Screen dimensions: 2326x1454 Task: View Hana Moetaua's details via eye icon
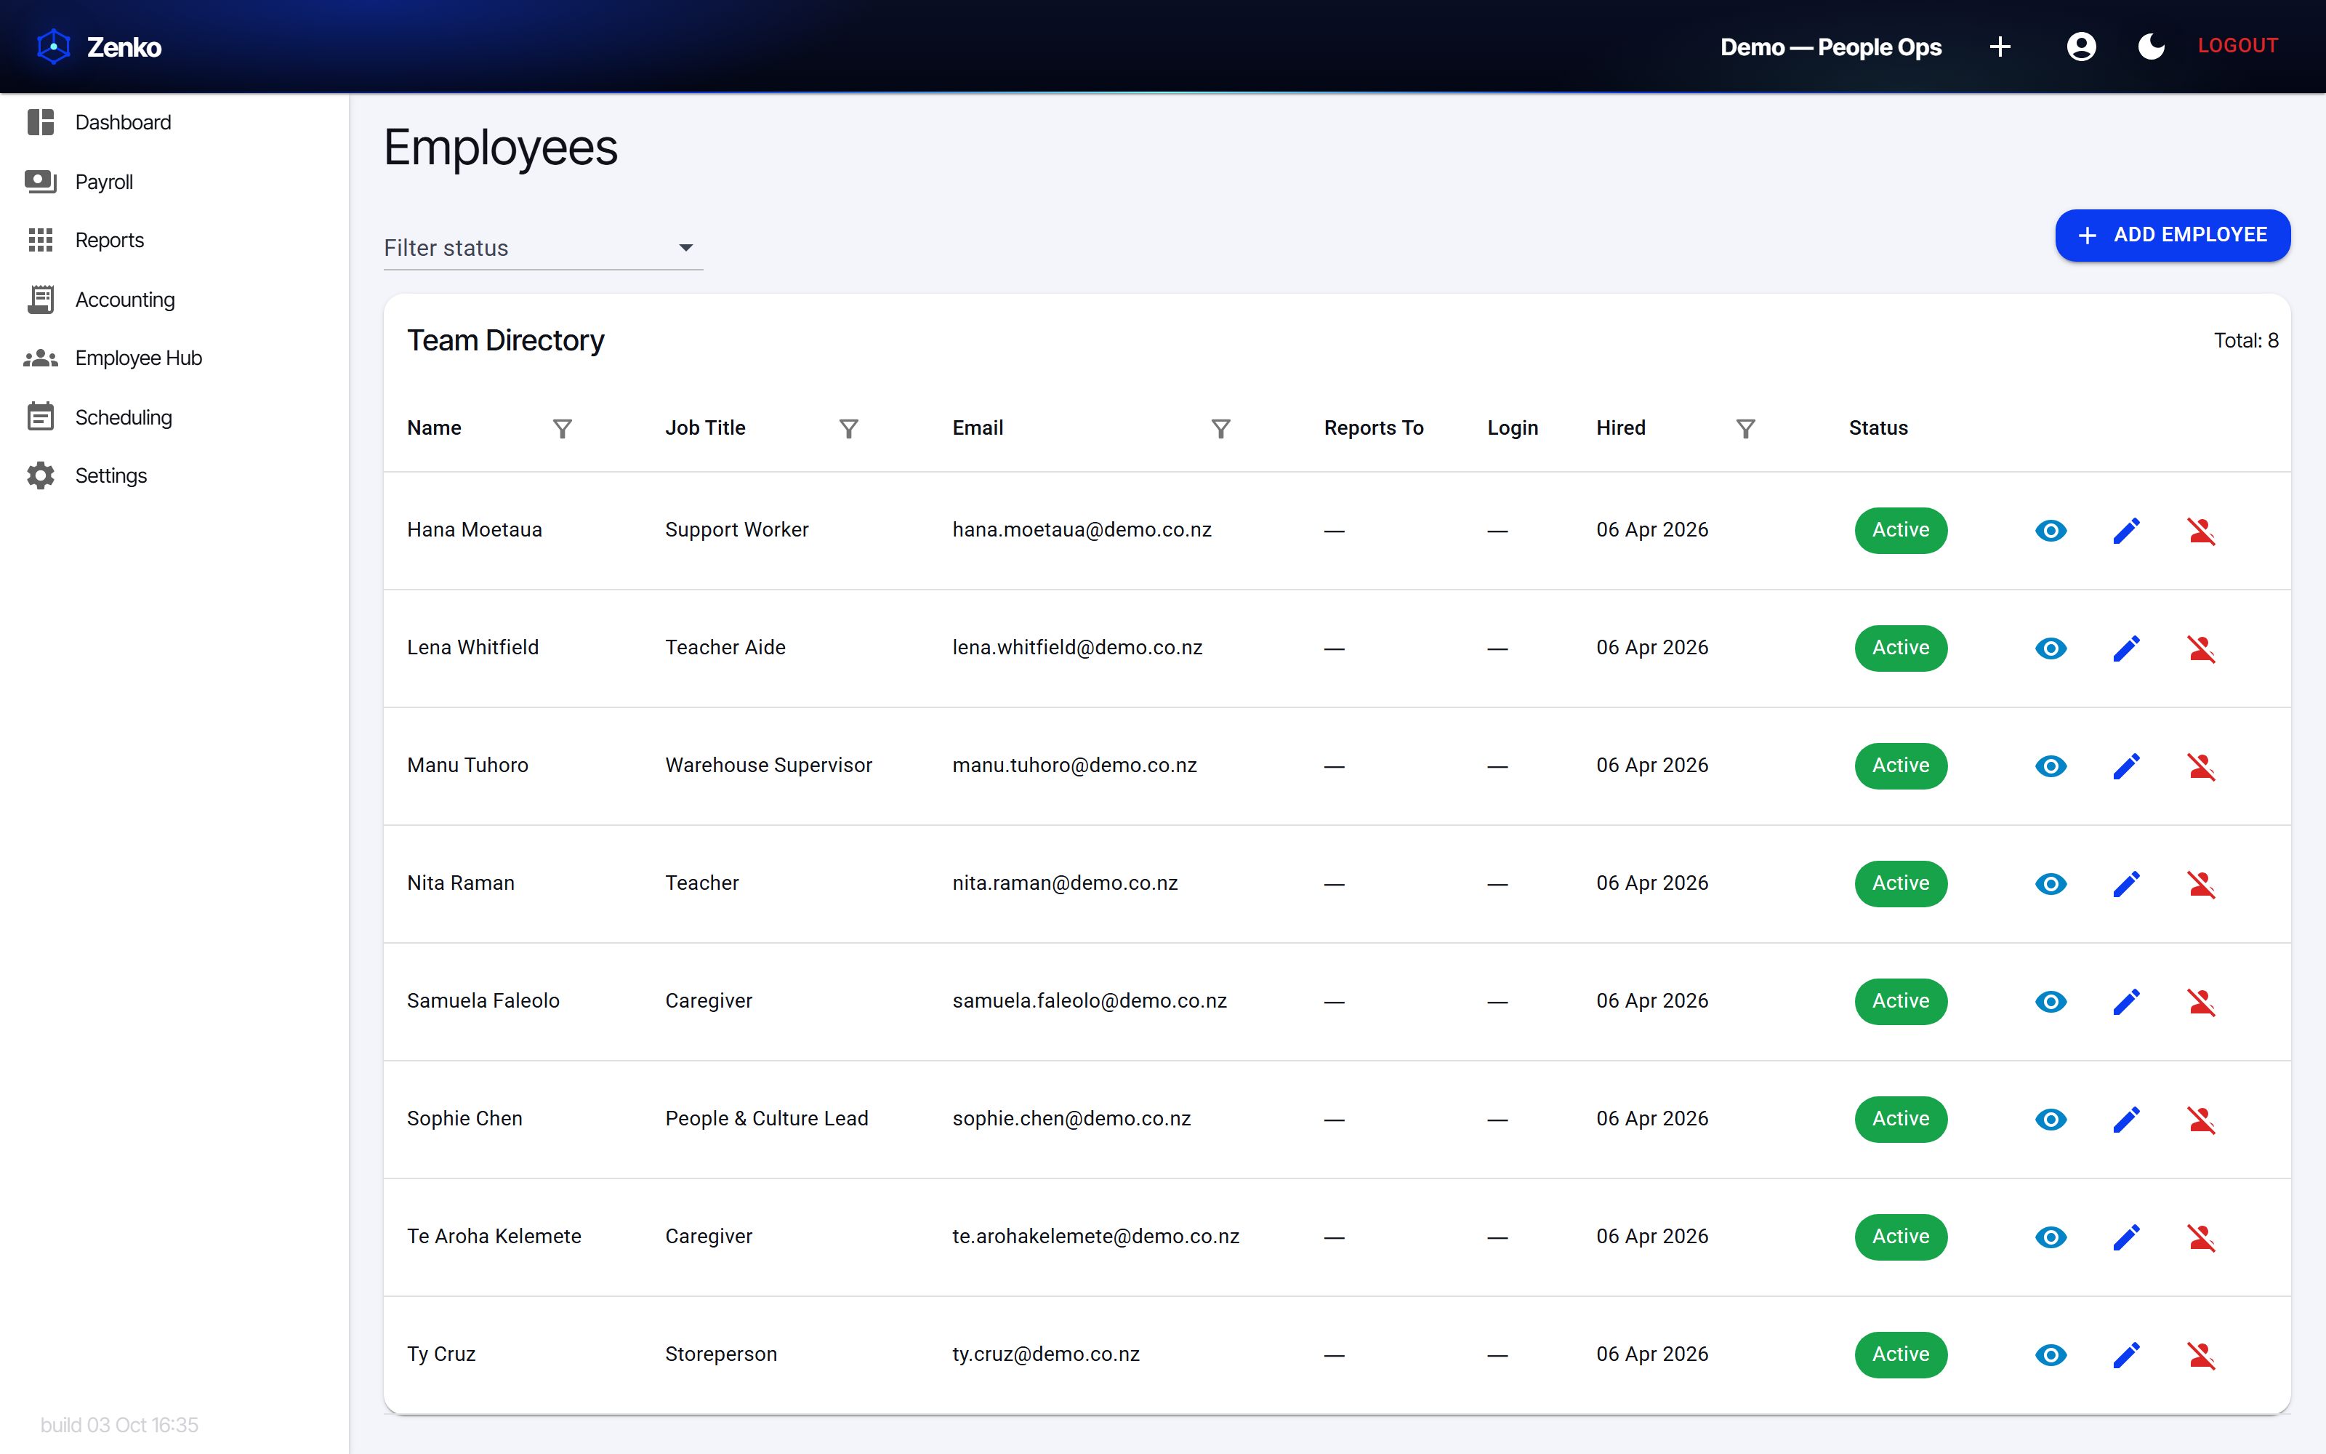click(x=2051, y=530)
